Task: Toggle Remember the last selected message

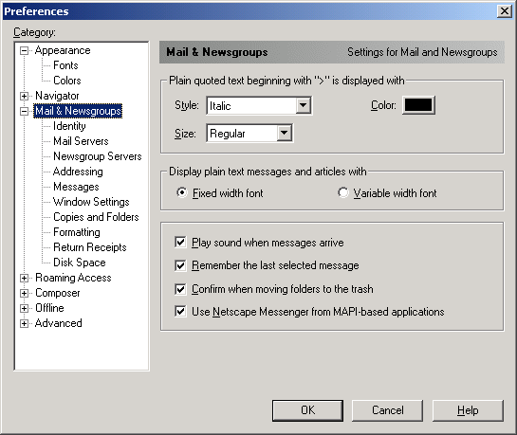Action: [180, 265]
